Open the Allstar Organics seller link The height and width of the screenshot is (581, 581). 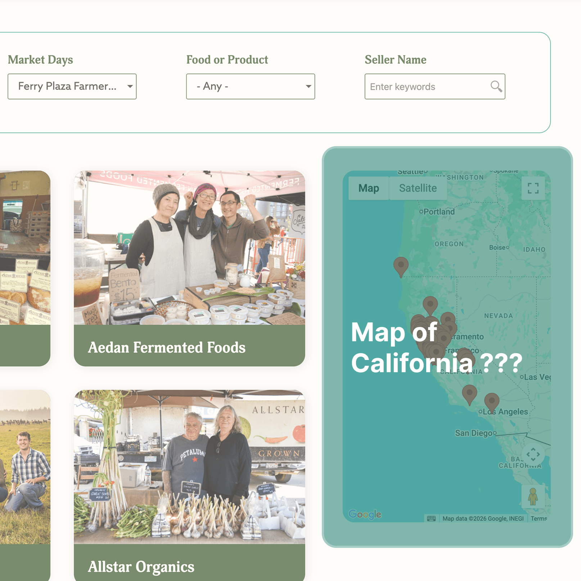[x=141, y=567]
